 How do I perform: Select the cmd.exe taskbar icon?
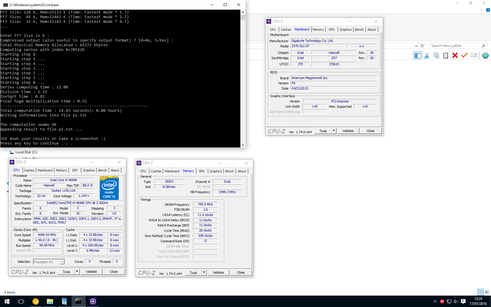click(x=78, y=301)
